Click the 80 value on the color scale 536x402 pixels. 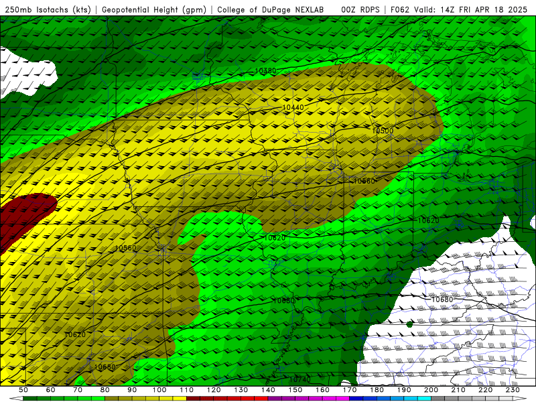(105, 390)
